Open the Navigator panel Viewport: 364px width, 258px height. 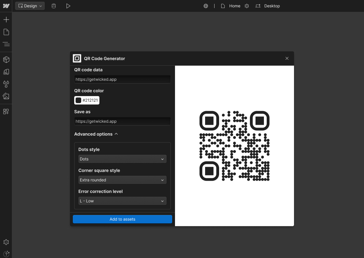pyautogui.click(x=6, y=44)
